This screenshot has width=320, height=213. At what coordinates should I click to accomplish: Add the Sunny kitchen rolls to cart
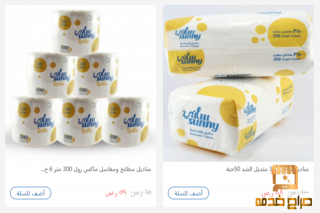[x=30, y=193]
